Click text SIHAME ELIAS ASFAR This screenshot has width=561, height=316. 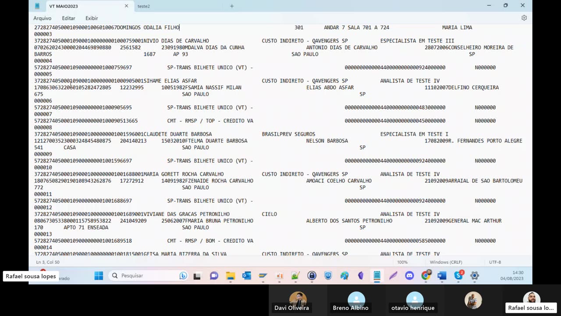pos(170,81)
